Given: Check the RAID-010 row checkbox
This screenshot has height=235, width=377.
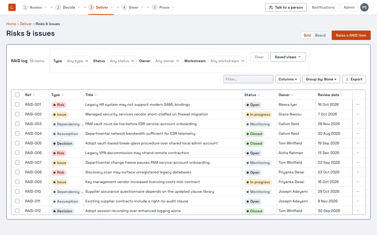Looking at the screenshot, I should pyautogui.click(x=17, y=191).
